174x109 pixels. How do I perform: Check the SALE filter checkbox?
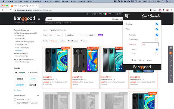point(96,35)
